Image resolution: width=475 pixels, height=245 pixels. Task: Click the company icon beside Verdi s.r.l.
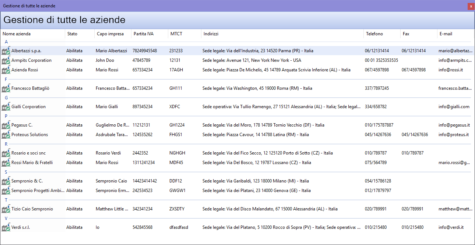pyautogui.click(x=6, y=228)
